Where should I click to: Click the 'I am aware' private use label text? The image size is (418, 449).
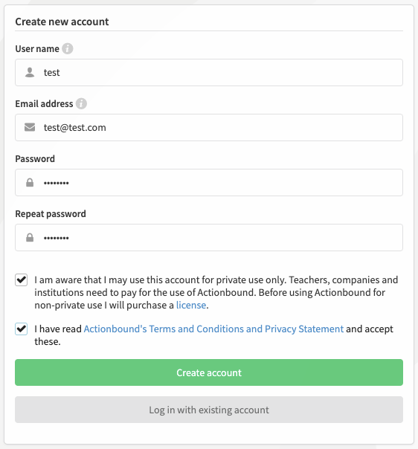coord(216,292)
